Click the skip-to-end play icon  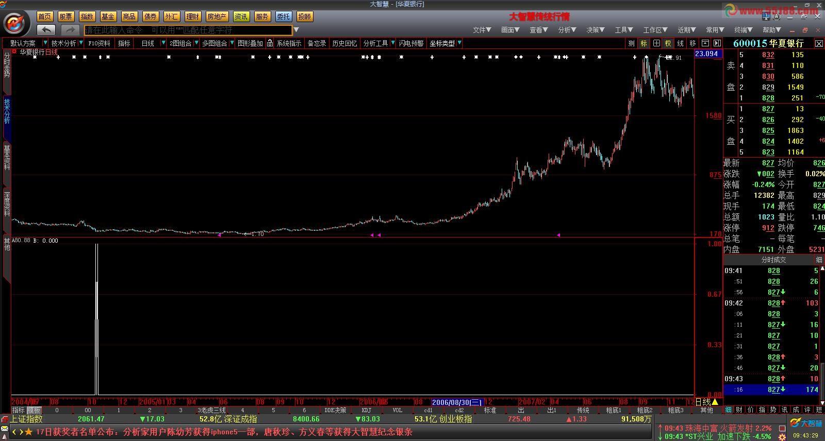point(717,43)
